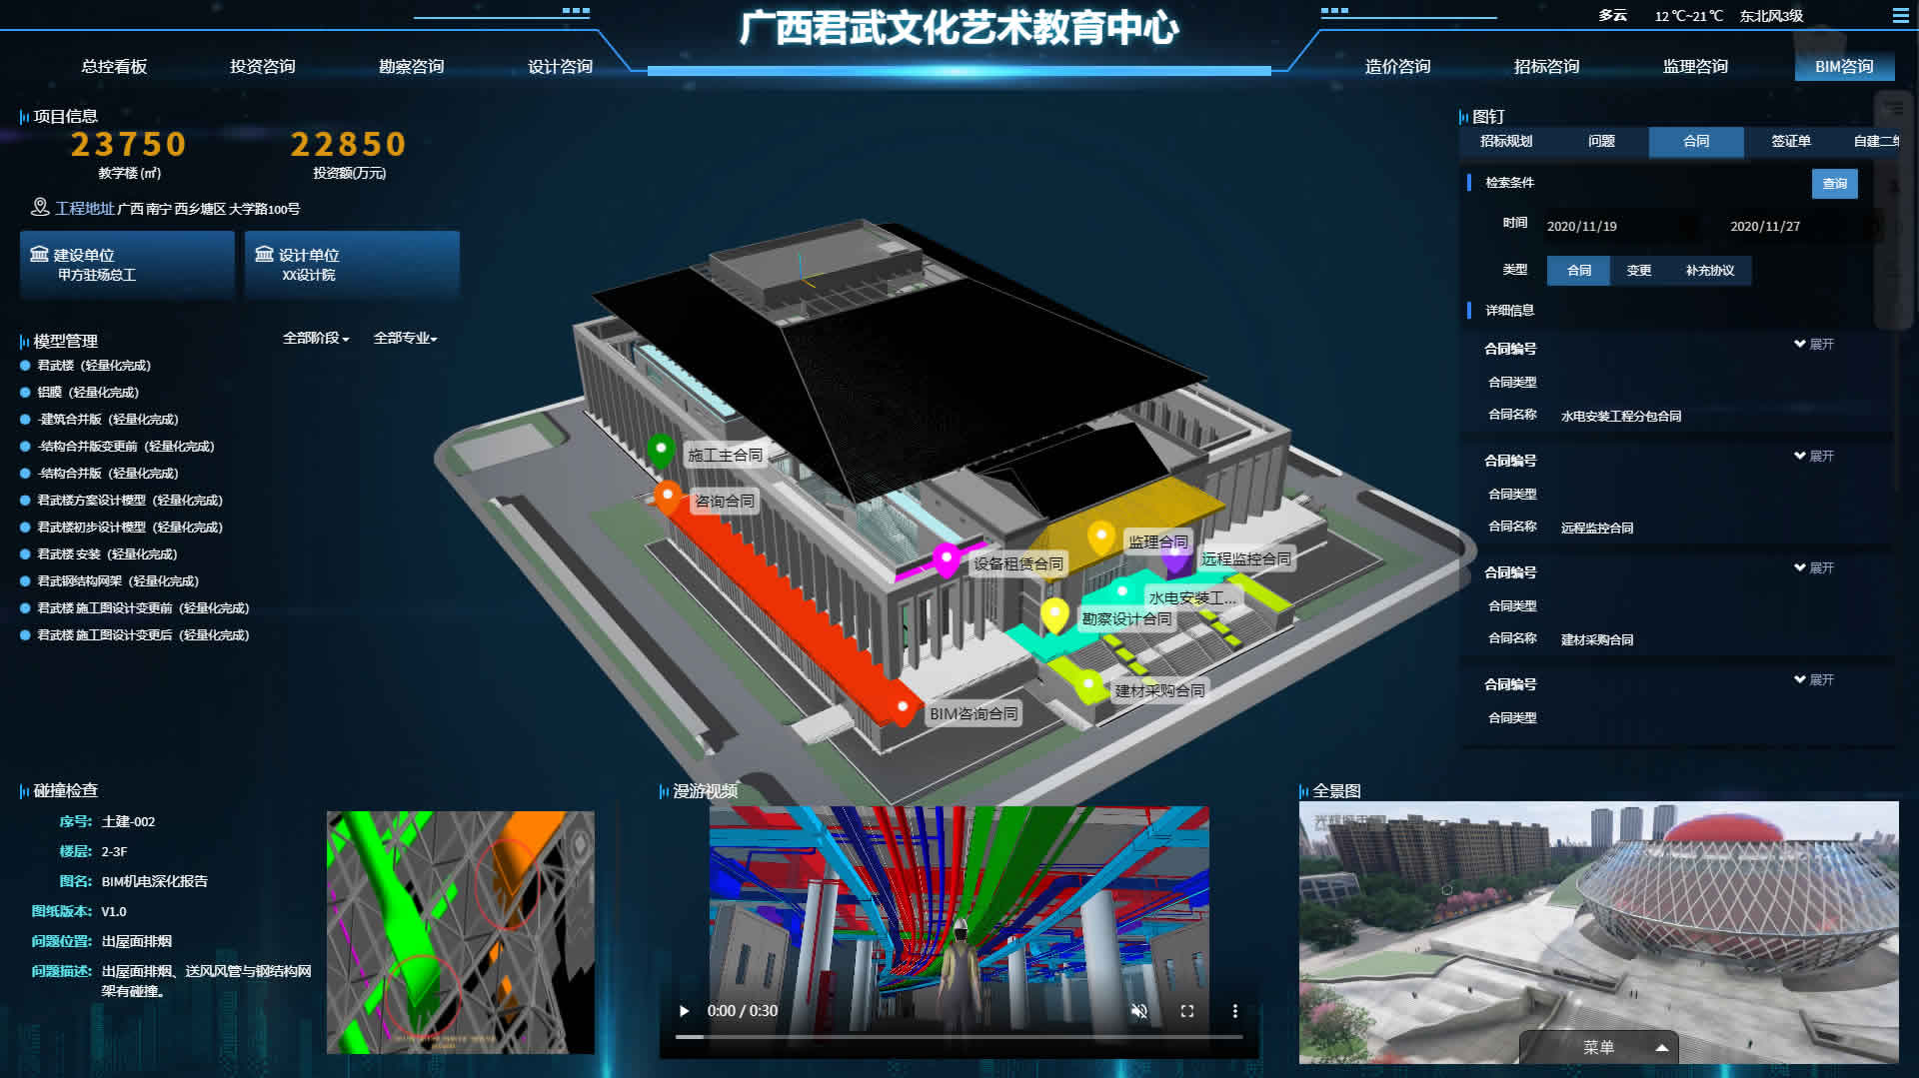The height and width of the screenshot is (1078, 1919).
Task: Toggle 君武楼初步设计模型 bullet
Action: (25, 528)
